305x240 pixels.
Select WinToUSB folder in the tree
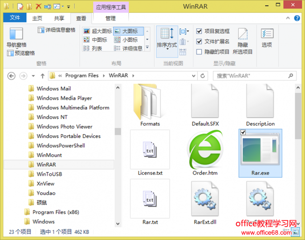click(x=49, y=174)
